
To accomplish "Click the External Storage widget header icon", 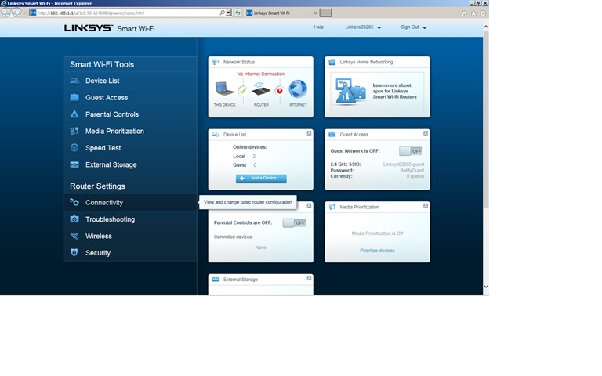I will (216, 280).
